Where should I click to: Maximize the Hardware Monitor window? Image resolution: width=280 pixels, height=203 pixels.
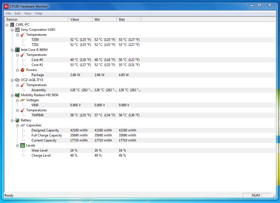pyautogui.click(x=259, y=5)
